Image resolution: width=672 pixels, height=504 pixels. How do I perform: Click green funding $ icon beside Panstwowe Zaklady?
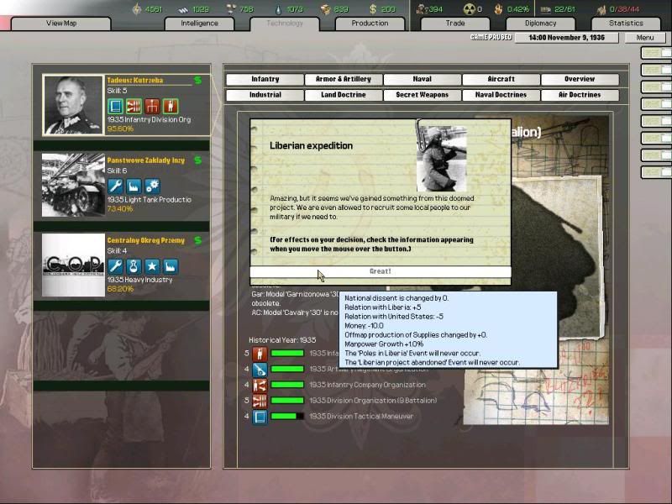click(x=197, y=160)
